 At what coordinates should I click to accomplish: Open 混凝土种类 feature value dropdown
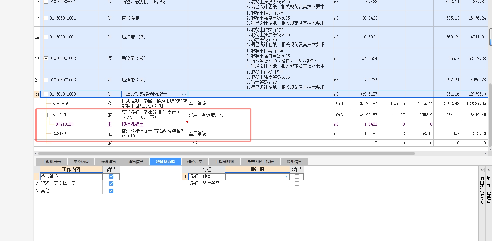click(287, 176)
